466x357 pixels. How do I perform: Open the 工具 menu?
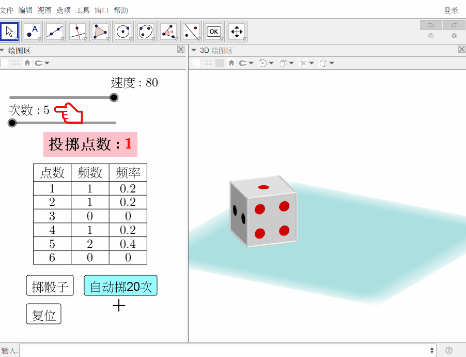[x=82, y=10]
